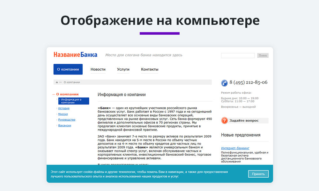The height and width of the screenshot is (191, 319).
Task: Open the История sidebar link
Action: pyautogui.click(x=64, y=108)
